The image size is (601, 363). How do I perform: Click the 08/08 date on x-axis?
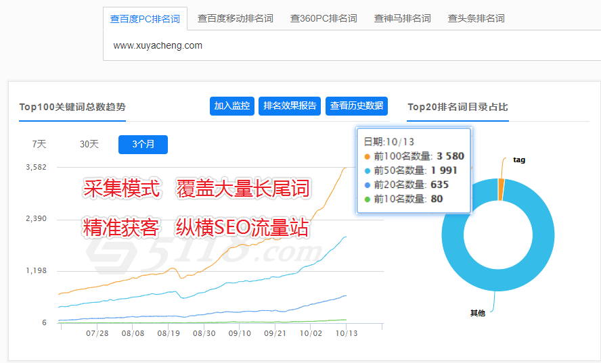pos(133,333)
